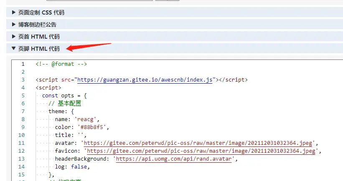Click the name value 'reacg'

pos(85,119)
